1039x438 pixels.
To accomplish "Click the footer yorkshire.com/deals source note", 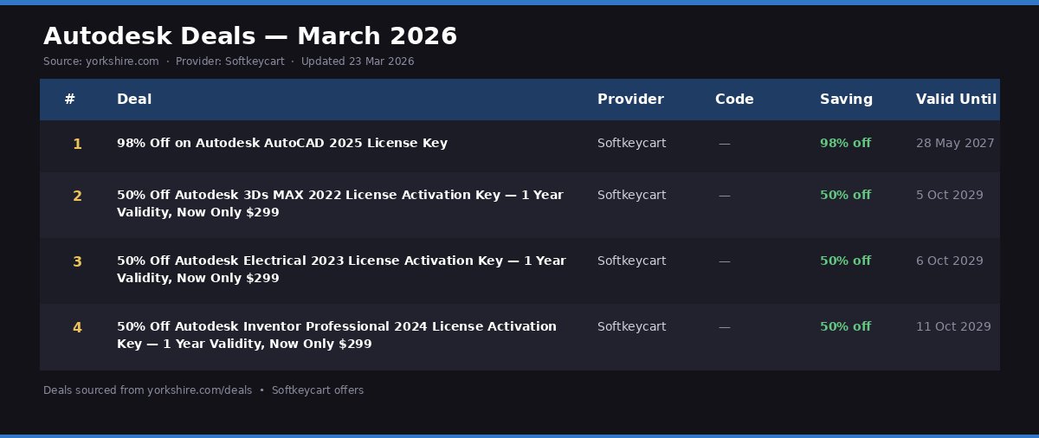I will point(147,390).
